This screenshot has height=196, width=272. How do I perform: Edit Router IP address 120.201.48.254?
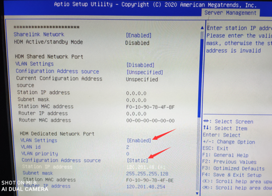pos(146,186)
